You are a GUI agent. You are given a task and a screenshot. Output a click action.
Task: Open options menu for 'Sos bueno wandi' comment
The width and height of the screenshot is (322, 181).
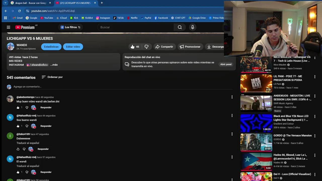point(232,116)
